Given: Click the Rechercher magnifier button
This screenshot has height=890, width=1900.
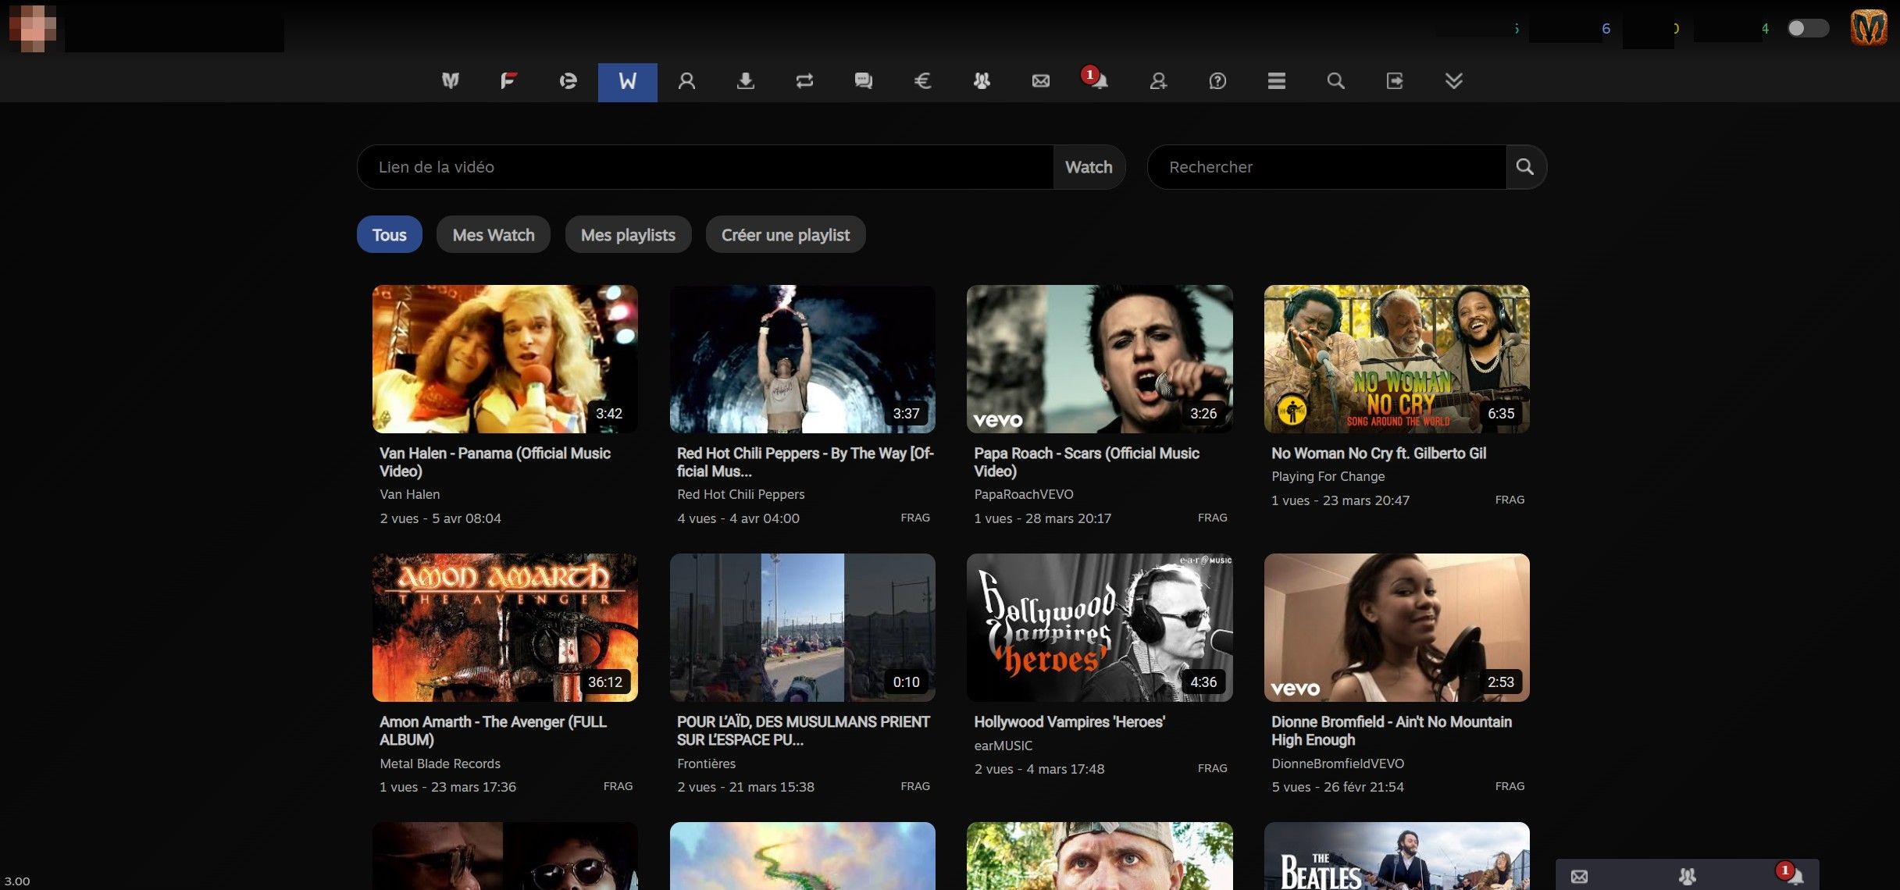Looking at the screenshot, I should (1524, 167).
